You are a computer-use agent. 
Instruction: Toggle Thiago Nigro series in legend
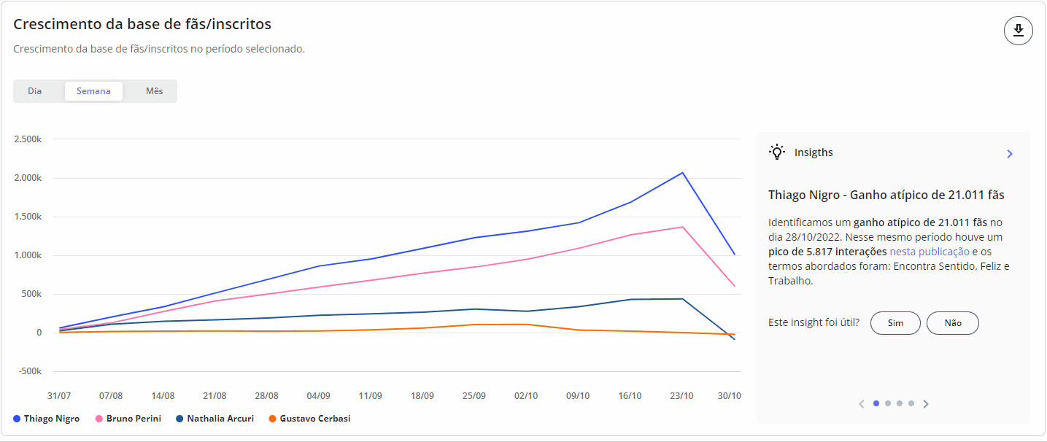pos(47,419)
